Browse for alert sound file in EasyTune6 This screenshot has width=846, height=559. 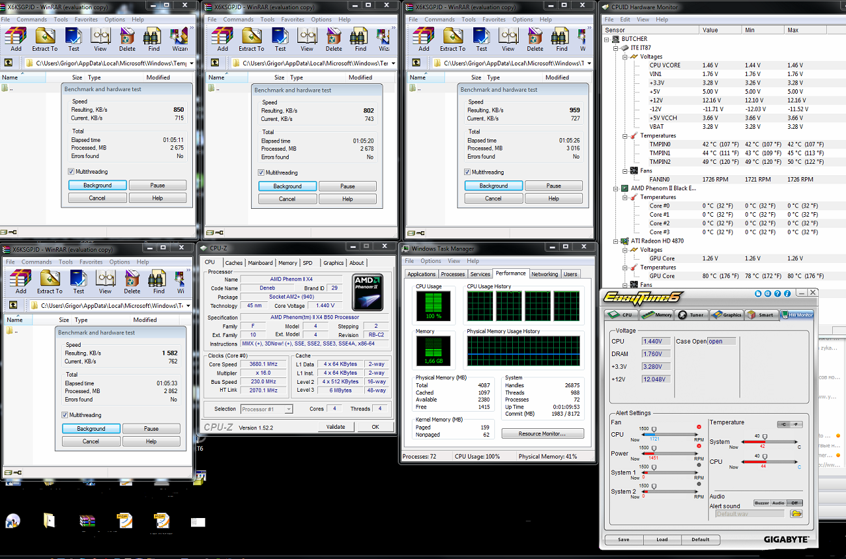(796, 513)
